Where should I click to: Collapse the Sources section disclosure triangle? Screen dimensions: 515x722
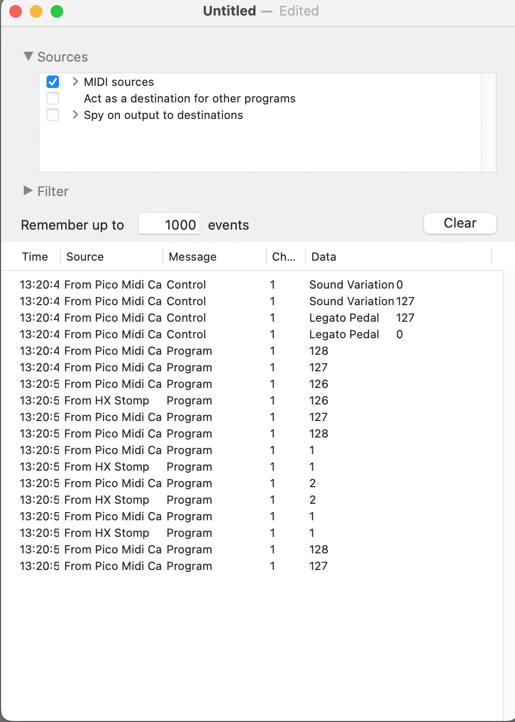pyautogui.click(x=28, y=56)
